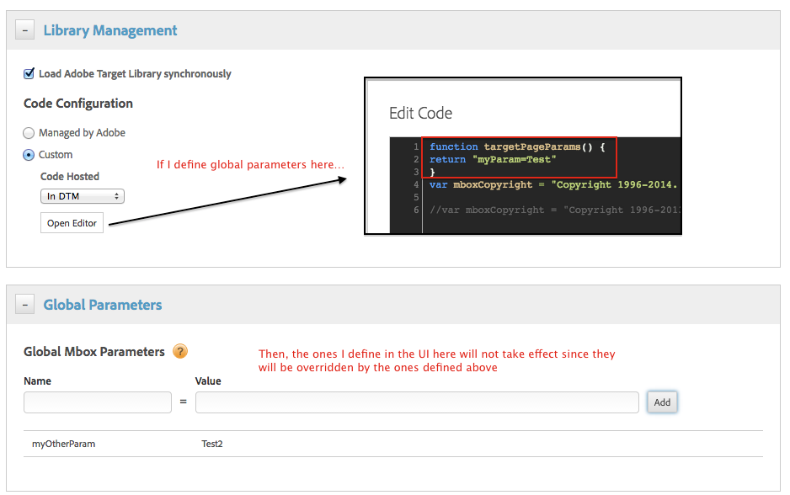The height and width of the screenshot is (495, 790).
Task: Select the Custom radio button
Action: point(28,154)
